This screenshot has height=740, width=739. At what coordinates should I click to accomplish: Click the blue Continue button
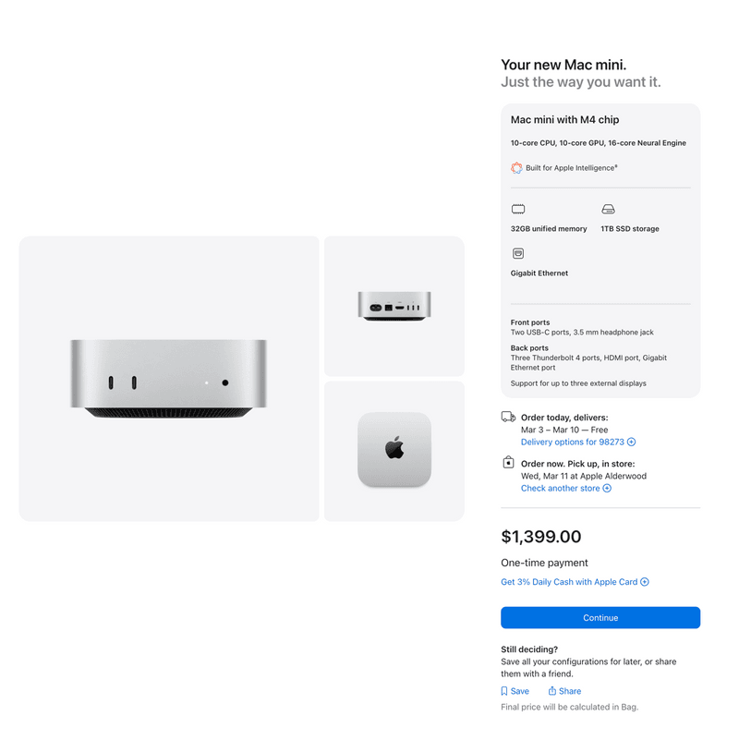(x=600, y=617)
